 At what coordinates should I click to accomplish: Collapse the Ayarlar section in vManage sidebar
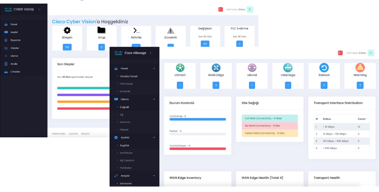[x=154, y=137]
